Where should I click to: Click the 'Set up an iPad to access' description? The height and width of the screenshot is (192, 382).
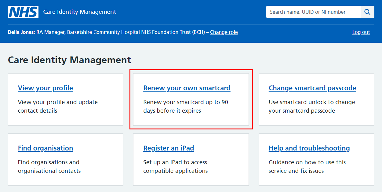click(176, 166)
